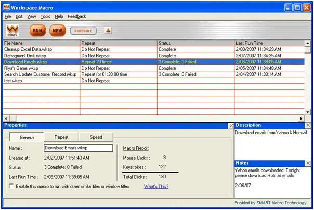The height and width of the screenshot is (210, 314).
Task: Open the Edit menu
Action: click(19, 17)
